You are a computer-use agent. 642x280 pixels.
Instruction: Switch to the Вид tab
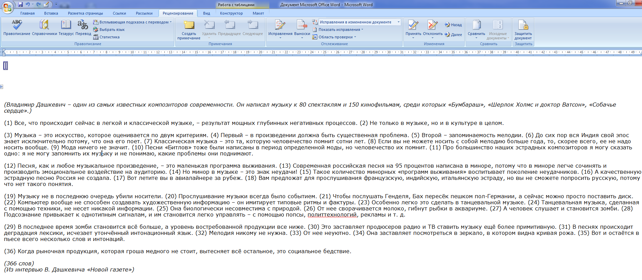[x=207, y=13]
